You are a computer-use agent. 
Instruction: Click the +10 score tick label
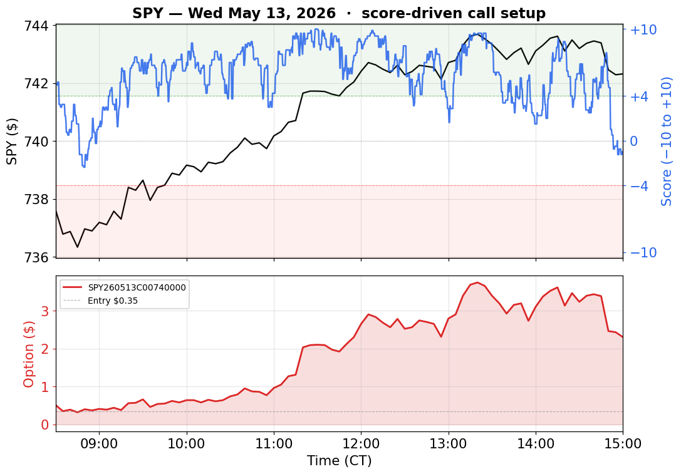(x=643, y=29)
